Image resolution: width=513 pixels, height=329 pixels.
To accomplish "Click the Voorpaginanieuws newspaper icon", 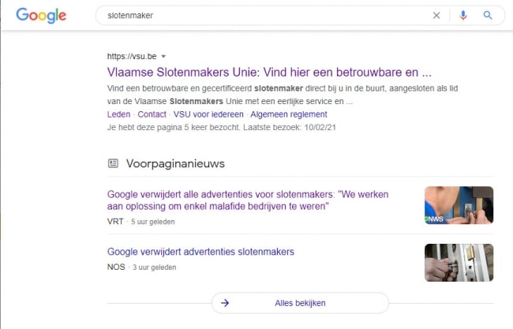I will tap(113, 163).
